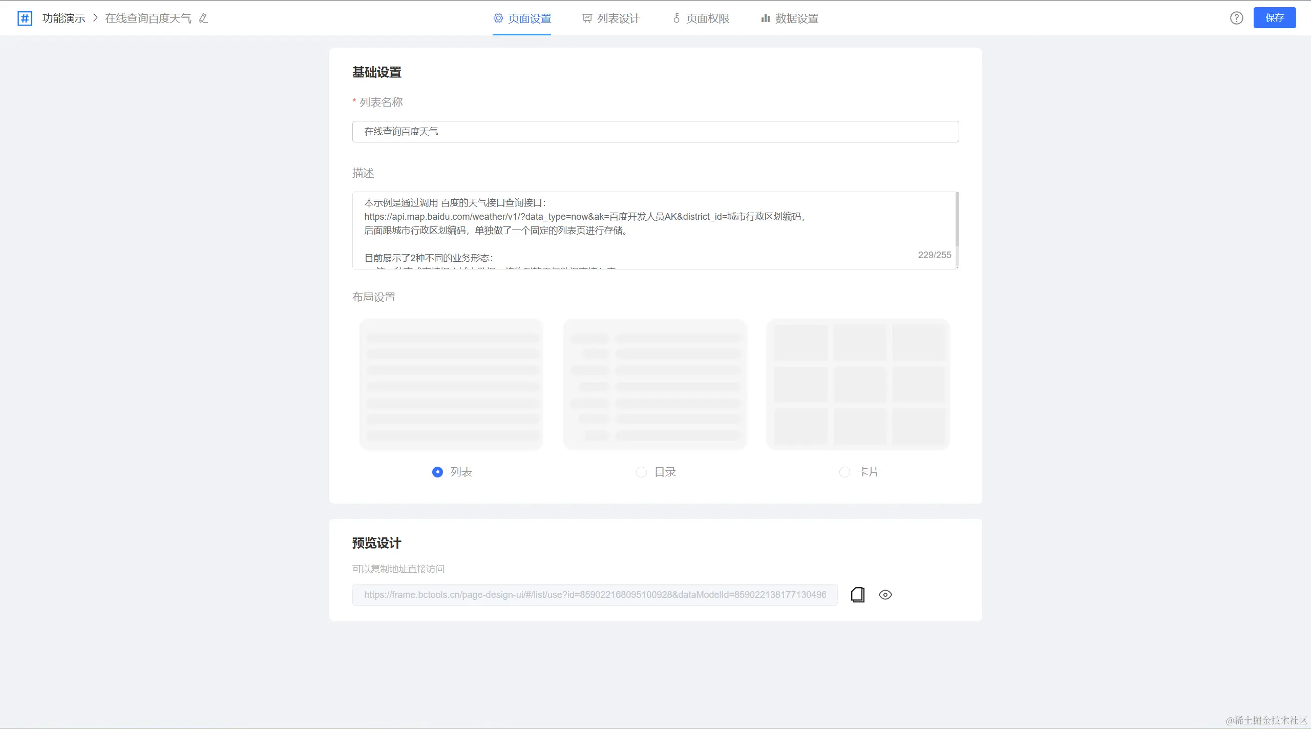Click the card grid layout thumbnail
The width and height of the screenshot is (1311, 729).
(858, 384)
